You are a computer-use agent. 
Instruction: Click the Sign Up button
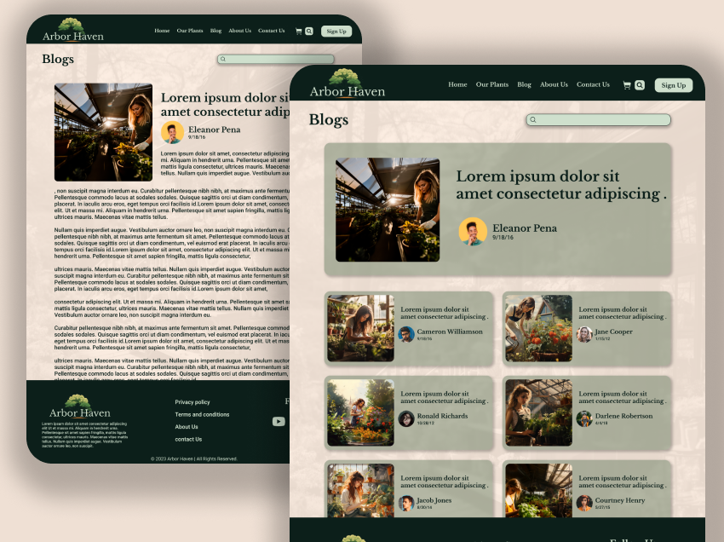click(672, 84)
